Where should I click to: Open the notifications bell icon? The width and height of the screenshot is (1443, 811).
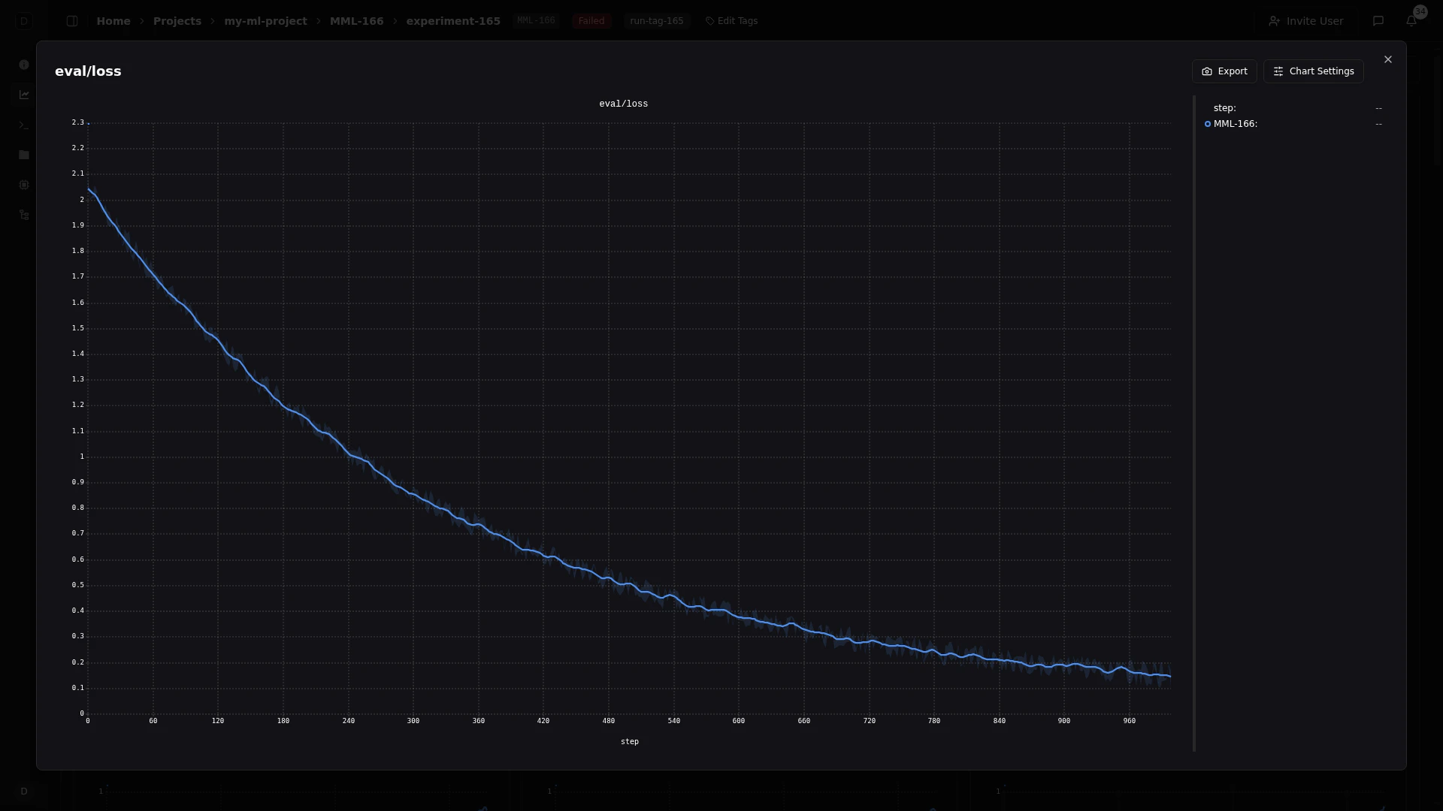click(1411, 21)
